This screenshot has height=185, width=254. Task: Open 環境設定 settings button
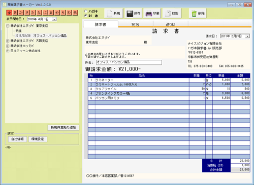click(38, 139)
